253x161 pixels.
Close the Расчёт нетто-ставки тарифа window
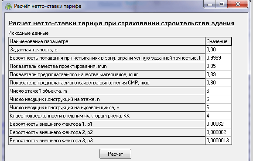tap(238, 4)
